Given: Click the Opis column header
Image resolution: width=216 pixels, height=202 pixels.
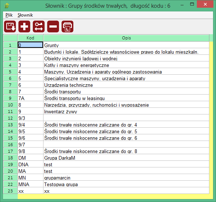Looking at the screenshot, I should 126,38.
